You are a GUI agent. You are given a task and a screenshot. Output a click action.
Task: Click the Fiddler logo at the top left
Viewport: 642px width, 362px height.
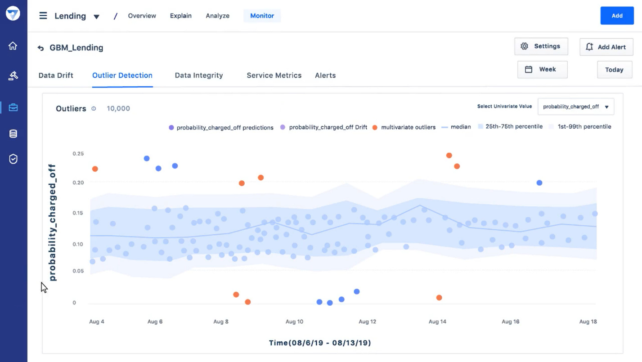[x=13, y=13]
